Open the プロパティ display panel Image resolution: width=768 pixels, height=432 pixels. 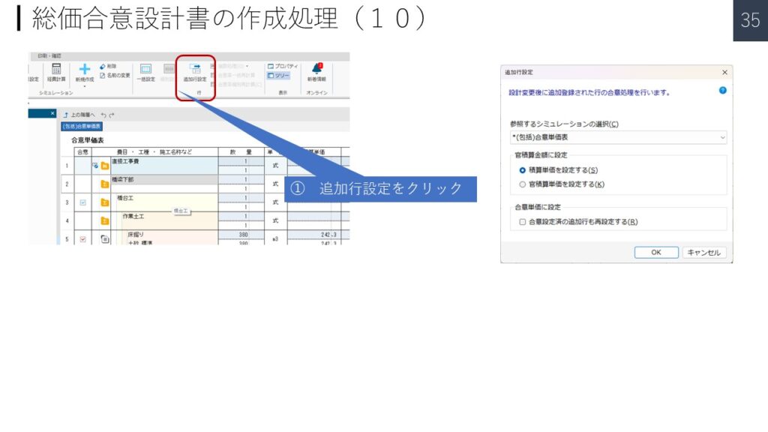[x=282, y=66]
